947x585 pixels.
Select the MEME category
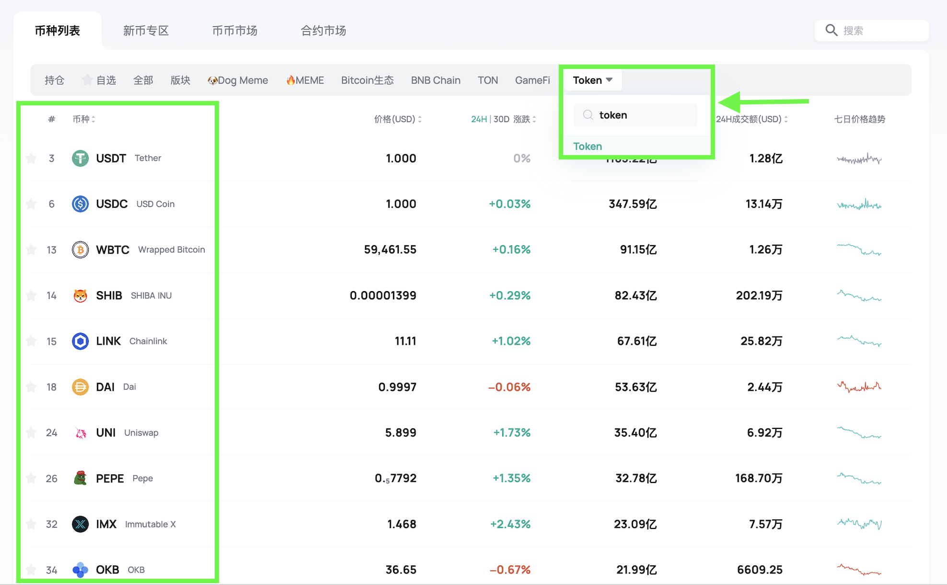(x=305, y=80)
